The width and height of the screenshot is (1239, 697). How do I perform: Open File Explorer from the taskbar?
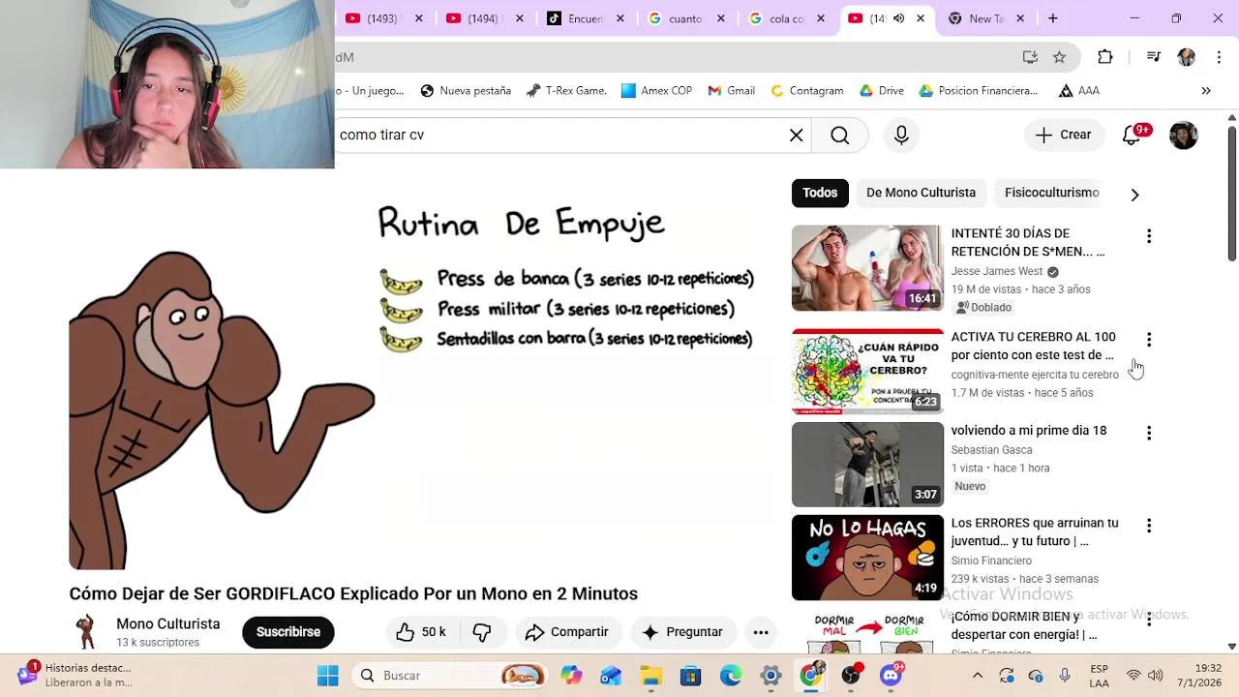click(x=650, y=676)
